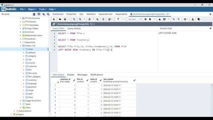Switch to the Dependencies tab

(106, 14)
